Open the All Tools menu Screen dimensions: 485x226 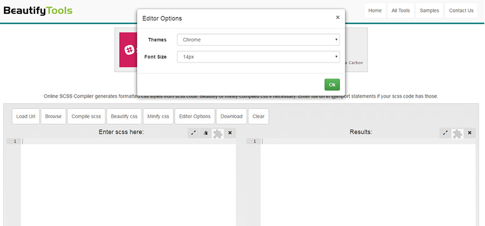[401, 10]
